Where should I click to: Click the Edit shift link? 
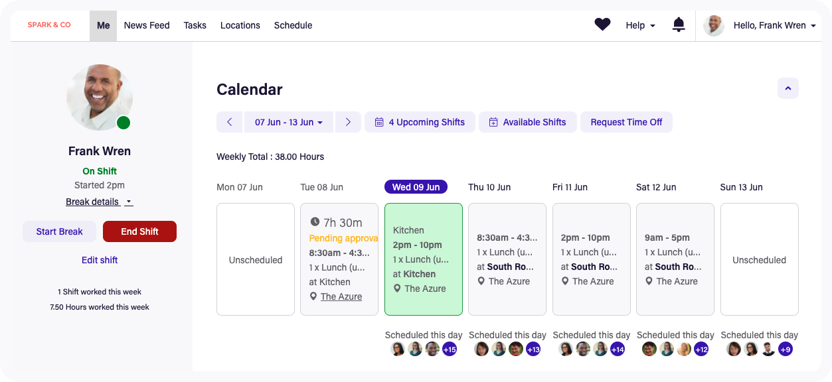pyautogui.click(x=100, y=260)
